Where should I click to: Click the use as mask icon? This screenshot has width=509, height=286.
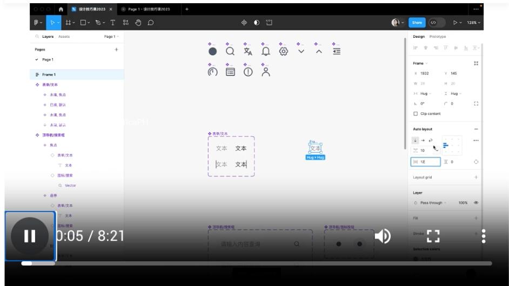pos(257,22)
